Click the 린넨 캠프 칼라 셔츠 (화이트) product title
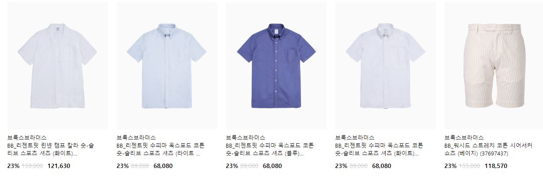543x184 pixels. tap(51, 149)
